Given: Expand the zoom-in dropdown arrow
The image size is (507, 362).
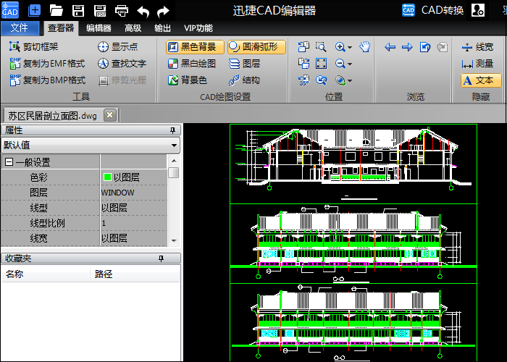Looking at the screenshot, I should [x=350, y=47].
